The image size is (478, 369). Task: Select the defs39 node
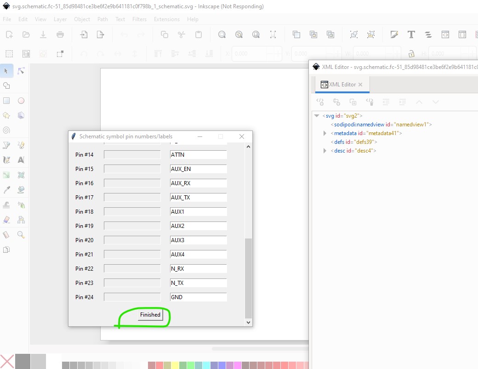[354, 142]
